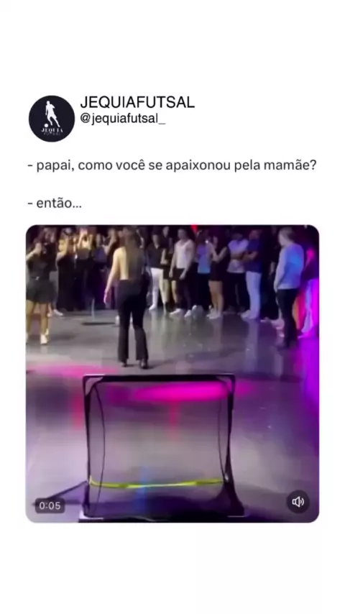Tap the woman in black pants in the video

click(x=129, y=298)
